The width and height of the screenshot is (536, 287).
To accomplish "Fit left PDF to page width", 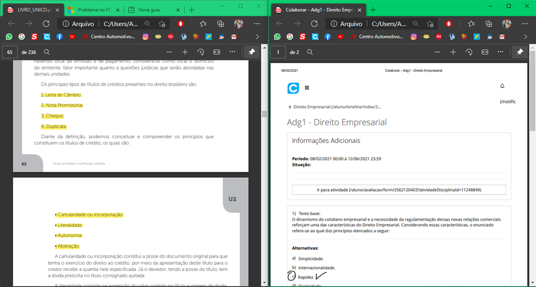I will pos(217,52).
